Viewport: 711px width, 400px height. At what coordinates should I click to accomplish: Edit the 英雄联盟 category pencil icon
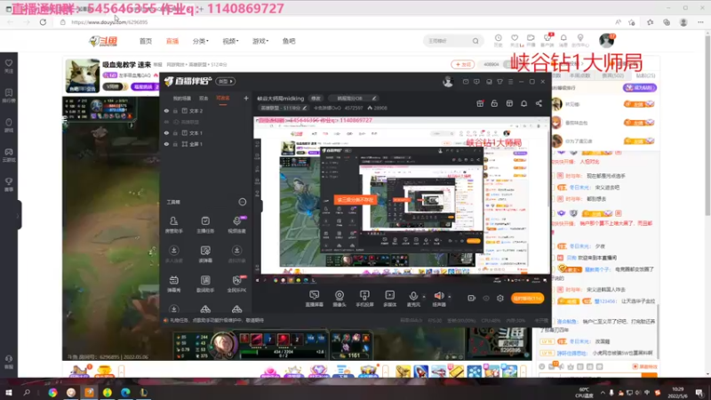tap(305, 108)
